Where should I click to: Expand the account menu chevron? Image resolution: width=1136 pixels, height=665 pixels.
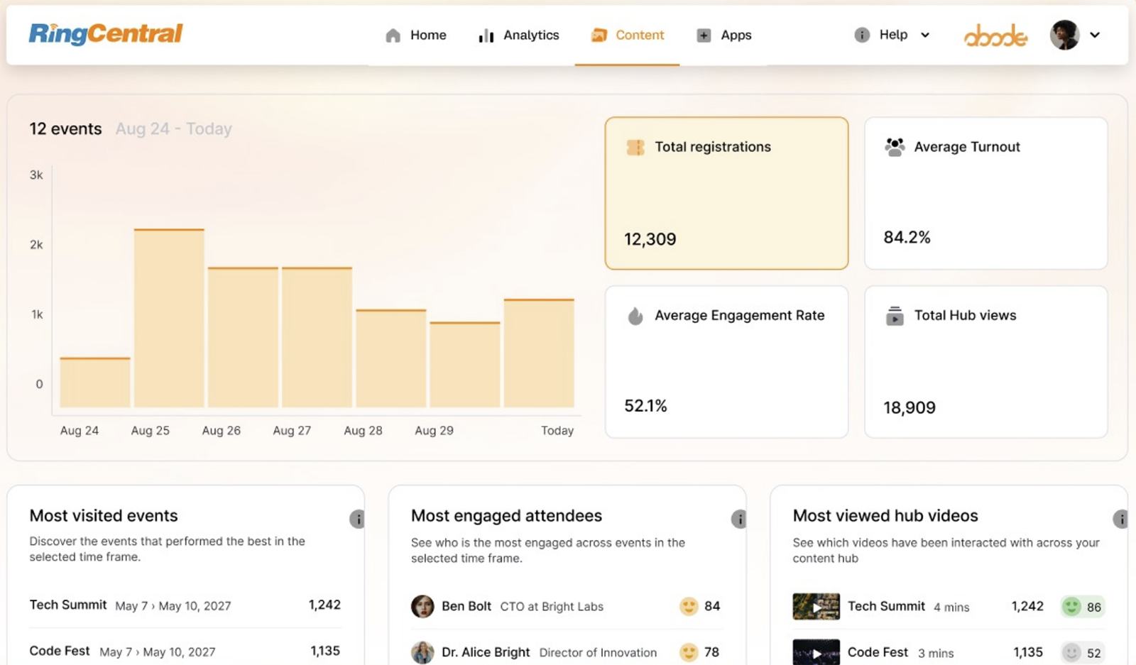pos(1095,35)
